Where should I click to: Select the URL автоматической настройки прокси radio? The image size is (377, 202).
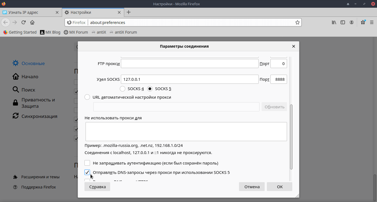pos(87,97)
